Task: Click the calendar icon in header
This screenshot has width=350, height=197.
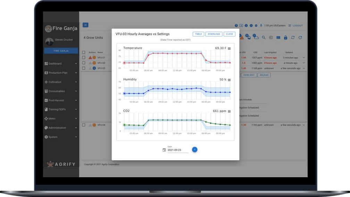Action: [x=241, y=26]
